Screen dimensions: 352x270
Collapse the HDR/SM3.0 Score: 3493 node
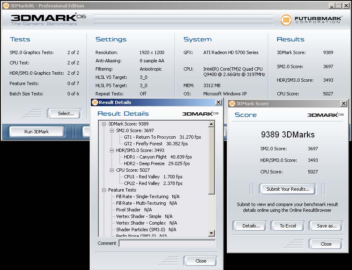112,150
